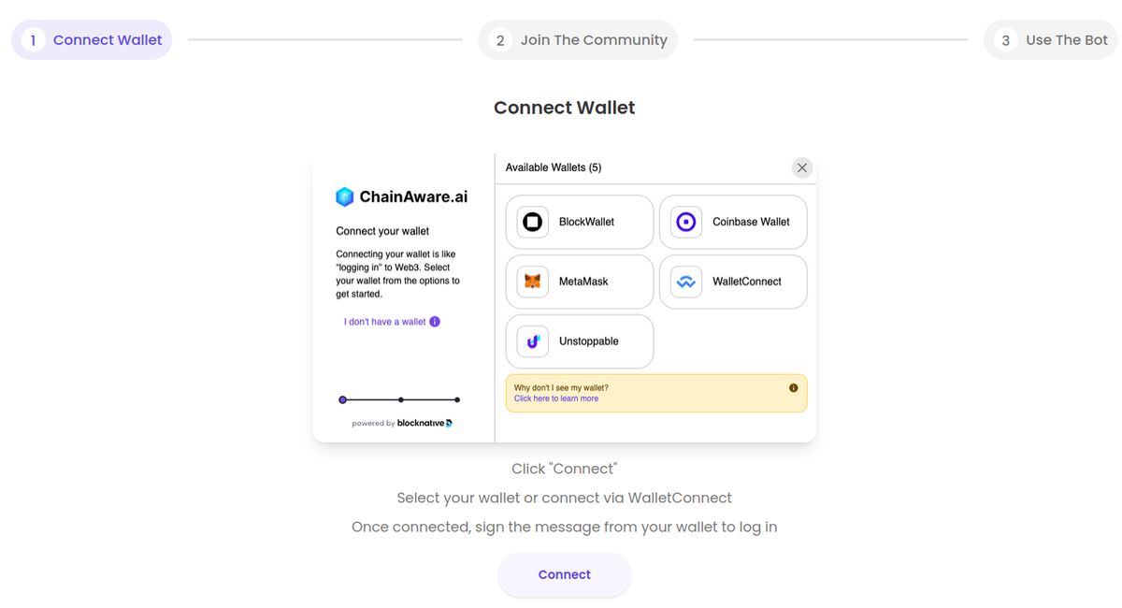The image size is (1122, 608).
Task: Click the WalletConnect option label
Action: tap(747, 282)
